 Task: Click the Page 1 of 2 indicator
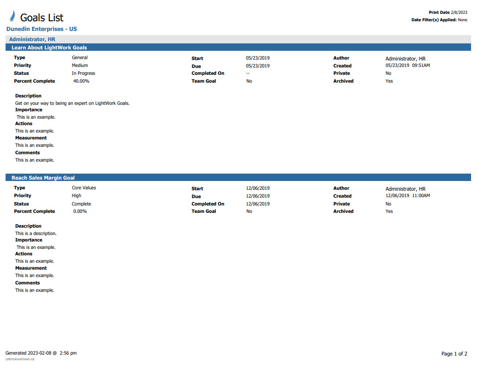(x=454, y=354)
